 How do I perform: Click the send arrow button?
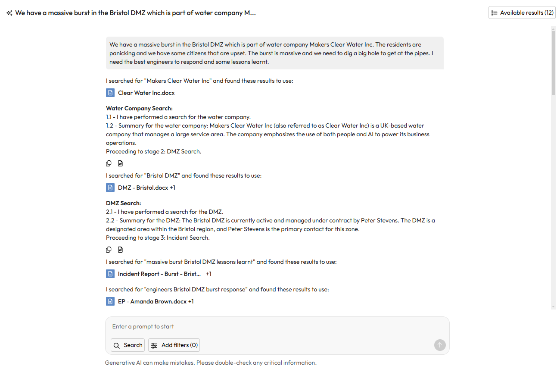pyautogui.click(x=439, y=345)
